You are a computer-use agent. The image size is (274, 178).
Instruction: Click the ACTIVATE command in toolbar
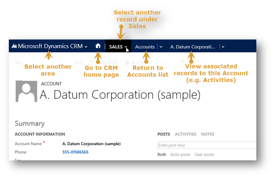coord(104,63)
